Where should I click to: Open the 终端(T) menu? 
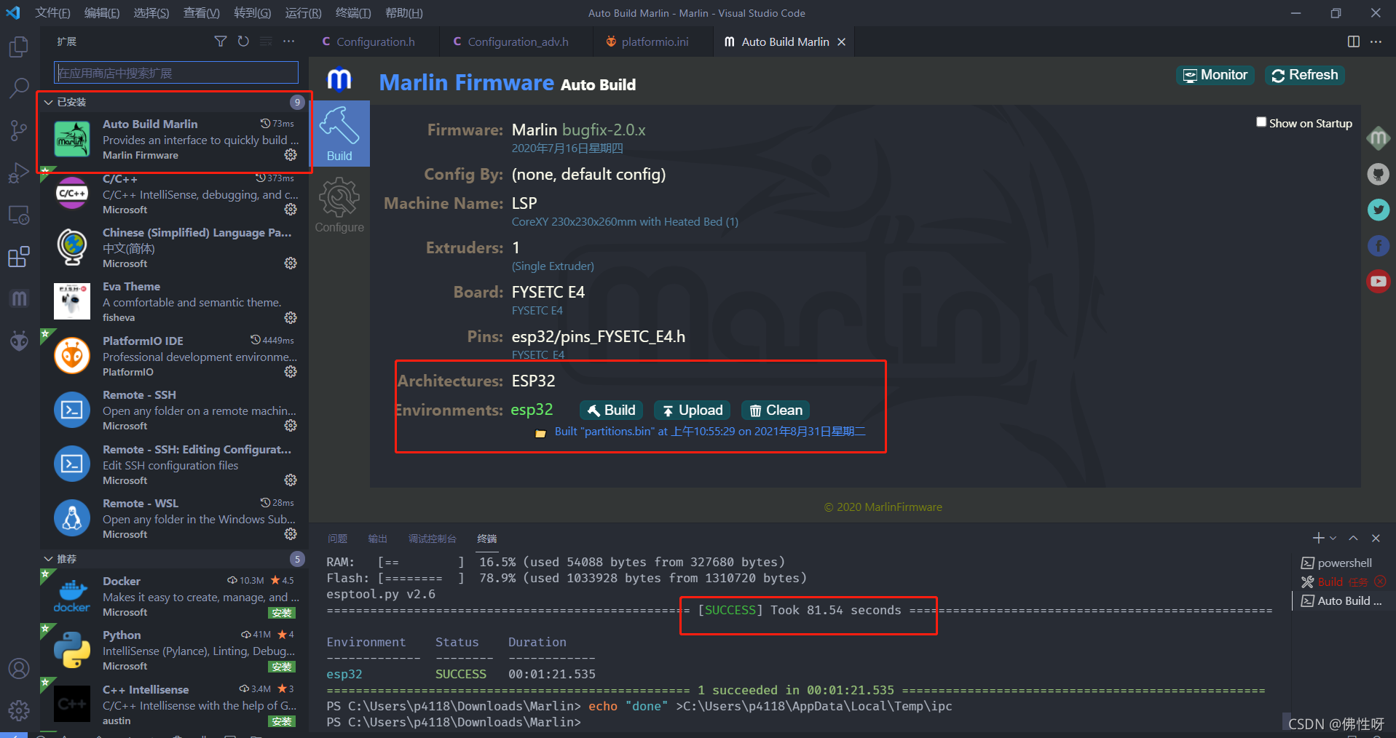353,13
